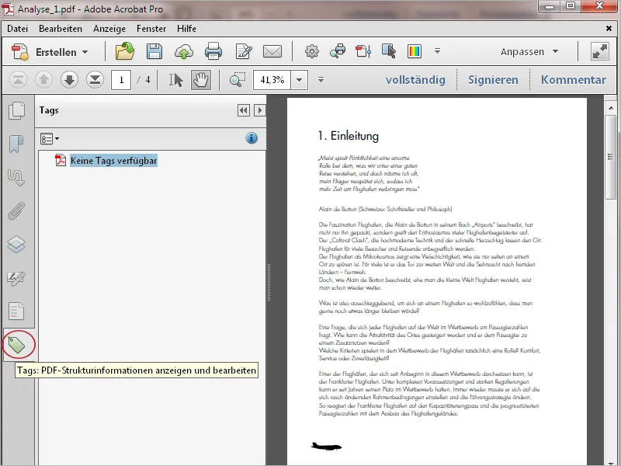Open the Datei menu
Image resolution: width=621 pixels, height=466 pixels.
(x=17, y=29)
